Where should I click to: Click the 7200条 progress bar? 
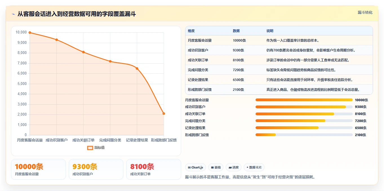coord(304,121)
